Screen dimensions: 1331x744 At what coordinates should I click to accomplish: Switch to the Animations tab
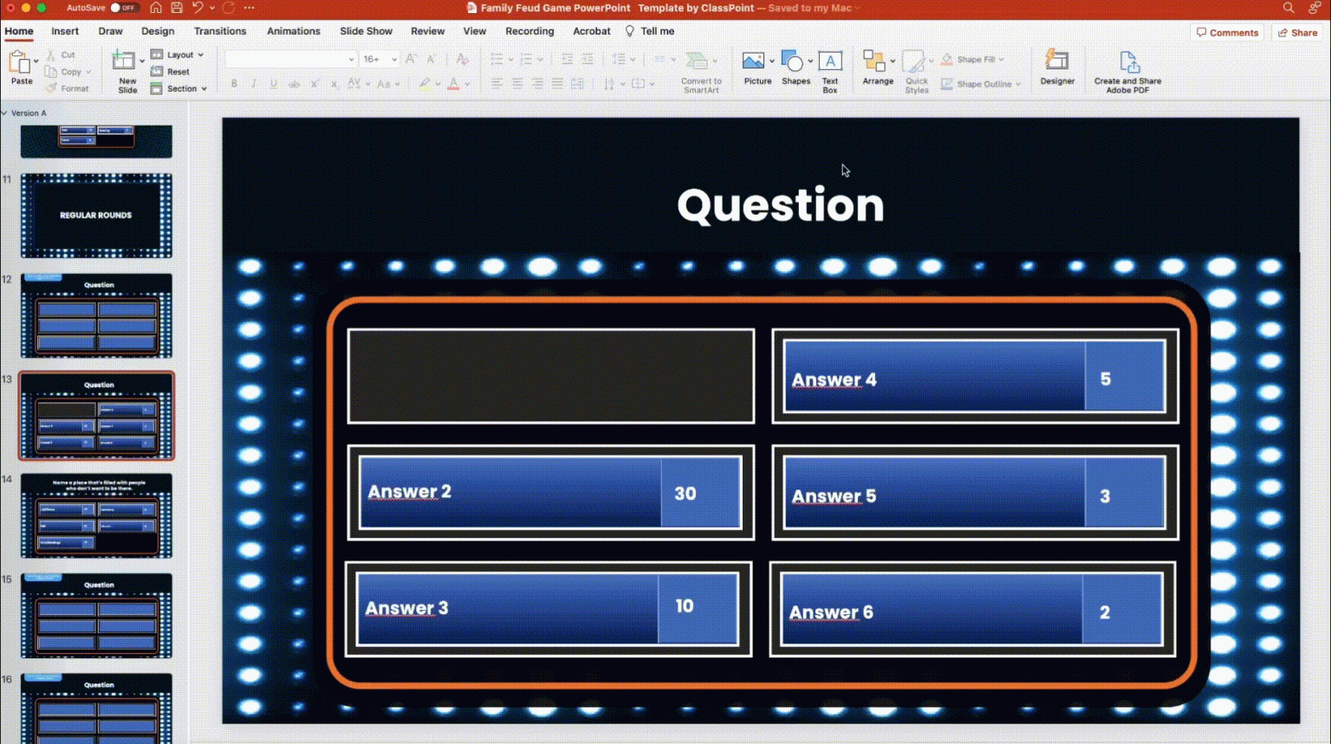tap(293, 31)
